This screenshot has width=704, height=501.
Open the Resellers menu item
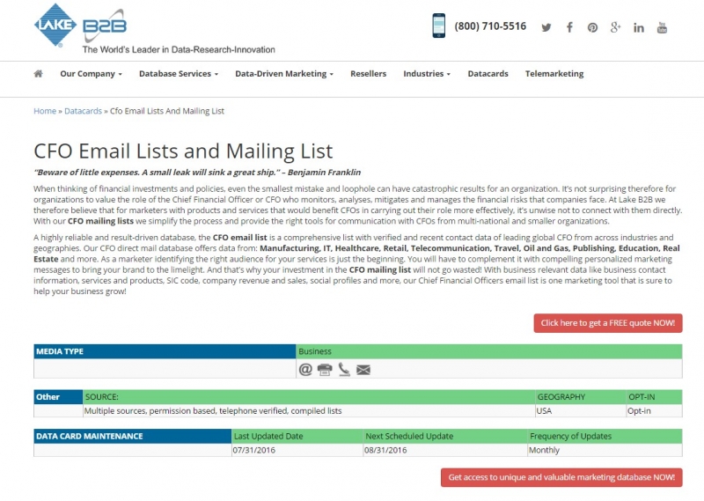tap(368, 74)
